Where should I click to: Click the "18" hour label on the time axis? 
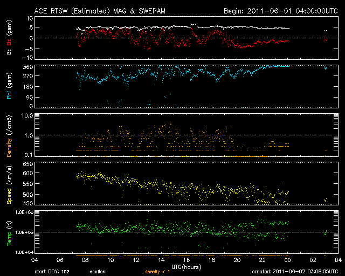click(x=212, y=260)
